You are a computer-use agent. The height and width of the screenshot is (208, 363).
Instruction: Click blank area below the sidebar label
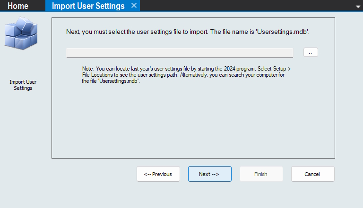[23, 141]
